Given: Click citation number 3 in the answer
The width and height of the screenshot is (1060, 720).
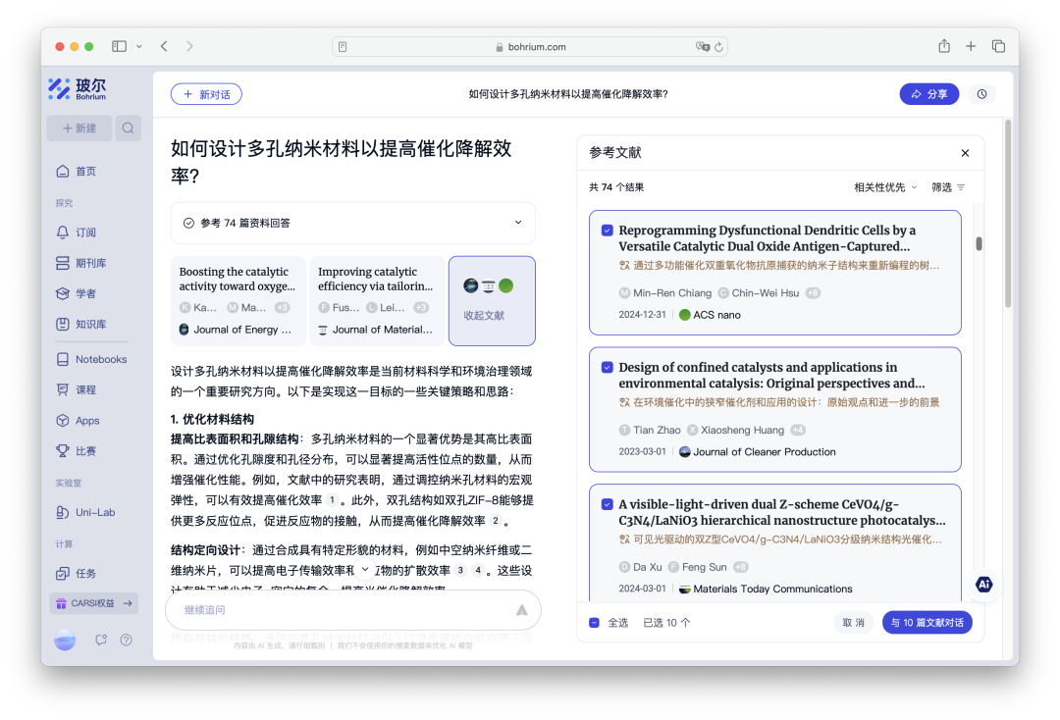Looking at the screenshot, I should (x=460, y=570).
